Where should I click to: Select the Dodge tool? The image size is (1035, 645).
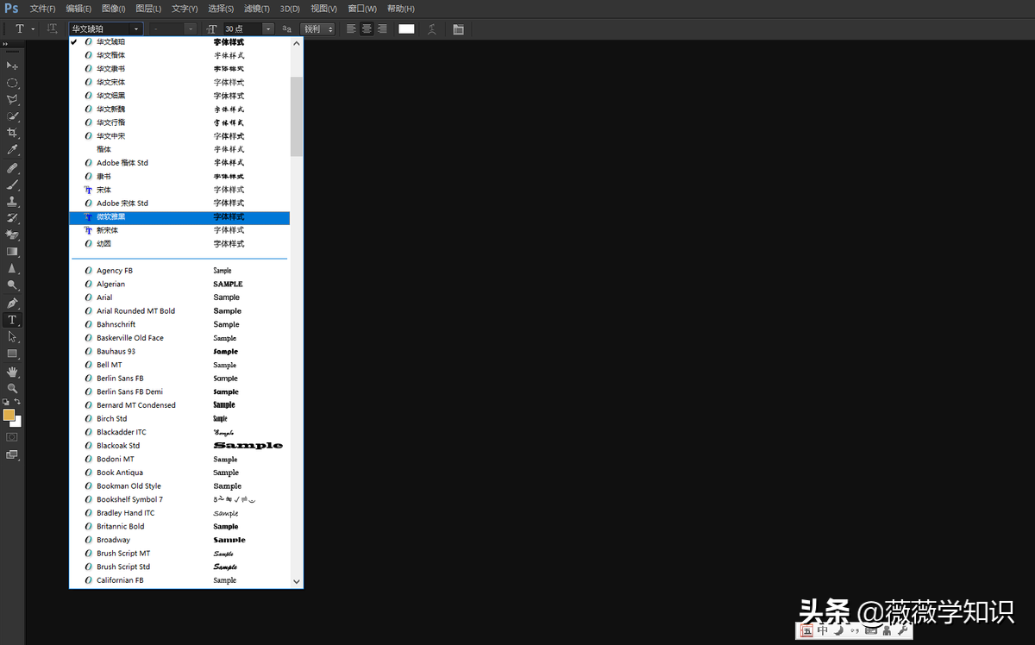[x=12, y=285]
